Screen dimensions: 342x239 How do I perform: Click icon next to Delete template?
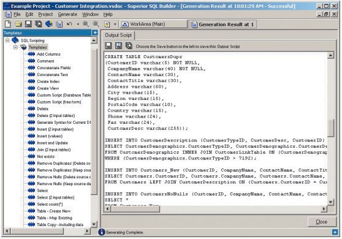point(31,108)
